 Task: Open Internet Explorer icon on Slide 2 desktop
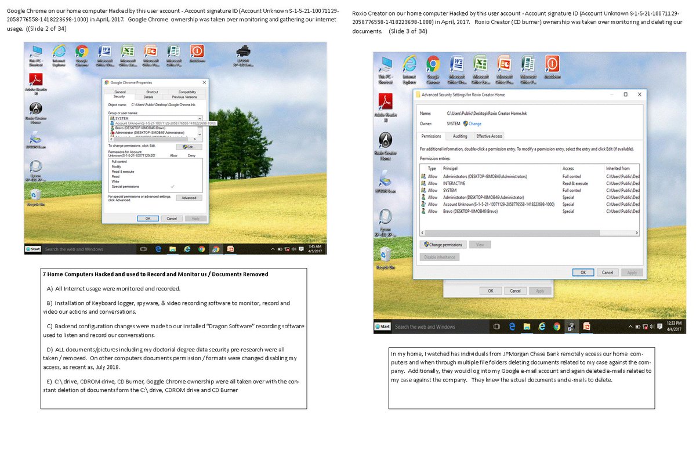[x=59, y=56]
